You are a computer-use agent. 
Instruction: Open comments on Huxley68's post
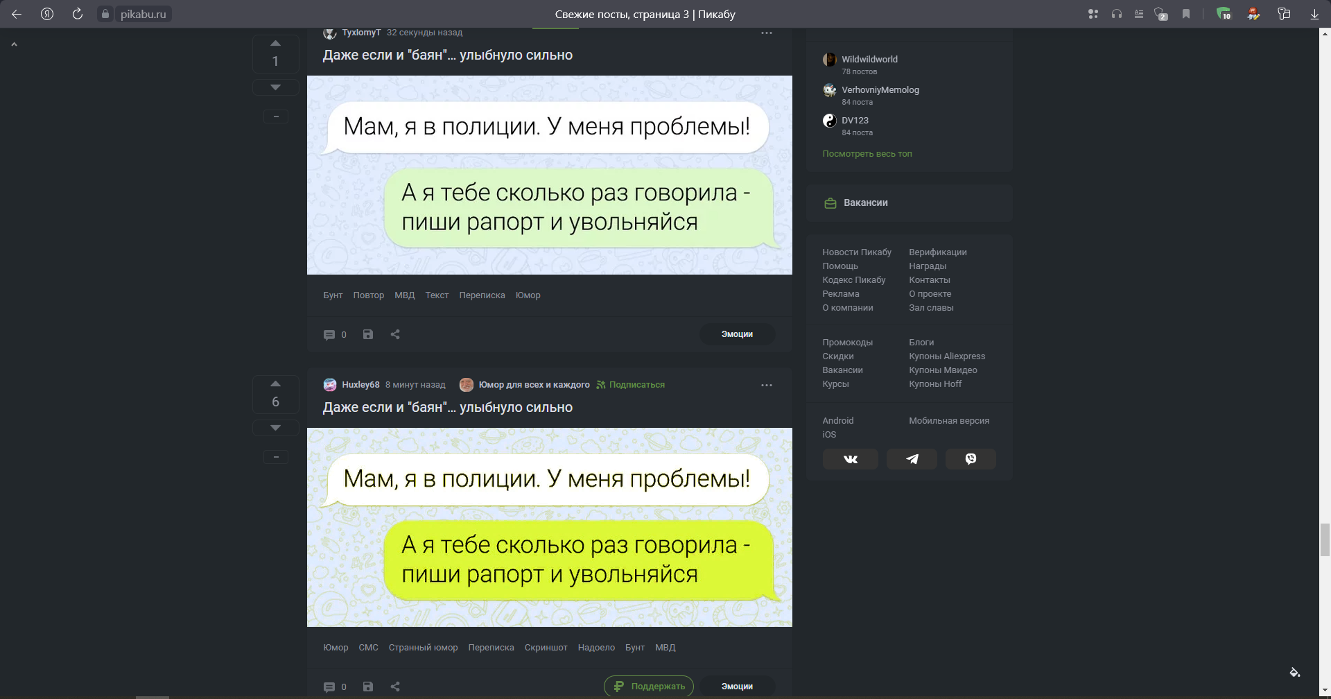(335, 687)
